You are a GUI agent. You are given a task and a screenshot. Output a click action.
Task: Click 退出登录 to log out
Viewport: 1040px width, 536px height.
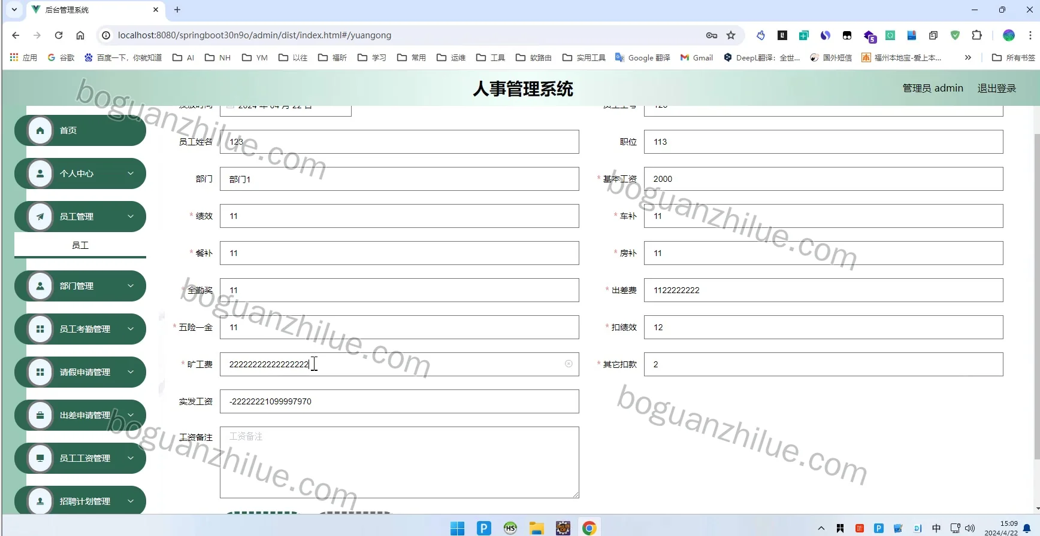pyautogui.click(x=997, y=88)
